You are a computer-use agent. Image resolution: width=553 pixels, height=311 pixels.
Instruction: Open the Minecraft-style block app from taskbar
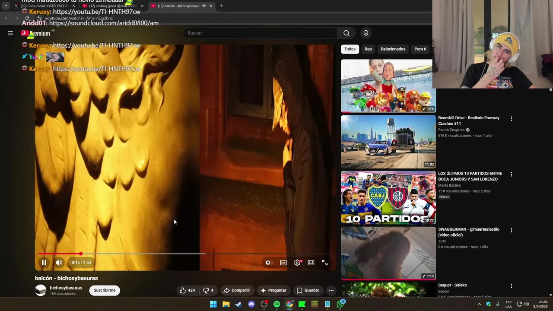315,304
